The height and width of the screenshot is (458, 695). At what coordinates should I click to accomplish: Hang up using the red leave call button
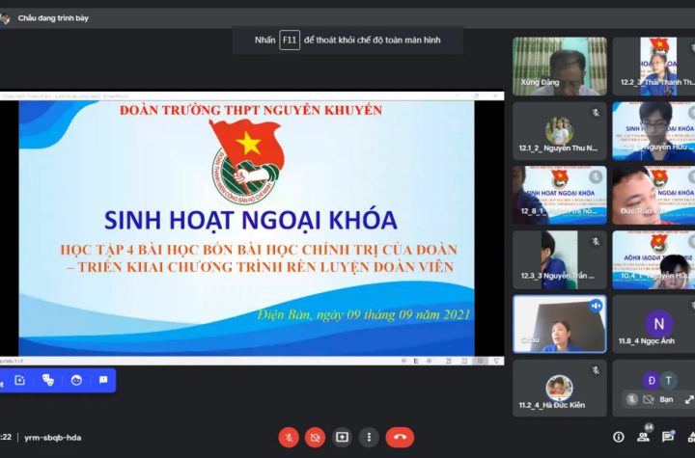pyautogui.click(x=400, y=438)
